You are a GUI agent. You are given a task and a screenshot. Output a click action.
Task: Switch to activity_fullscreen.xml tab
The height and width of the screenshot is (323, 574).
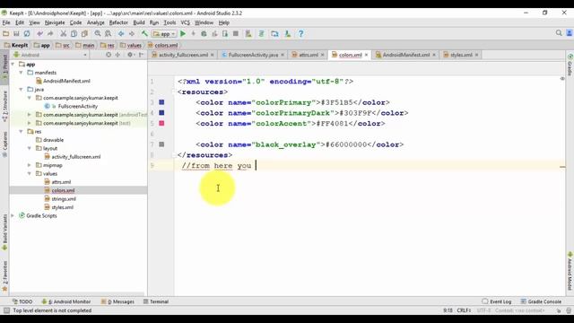tap(183, 55)
